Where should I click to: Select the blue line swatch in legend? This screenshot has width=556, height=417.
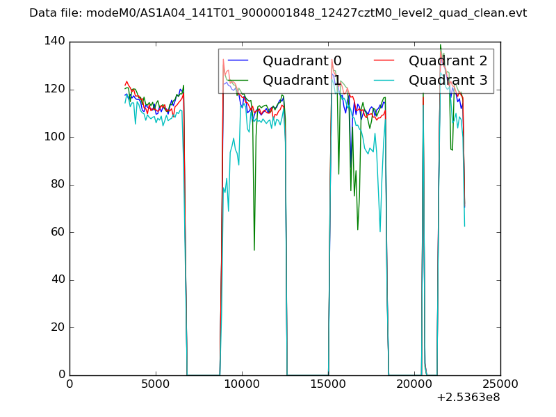pos(238,60)
